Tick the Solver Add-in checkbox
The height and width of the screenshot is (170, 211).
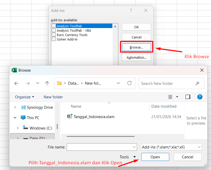pos(54,39)
